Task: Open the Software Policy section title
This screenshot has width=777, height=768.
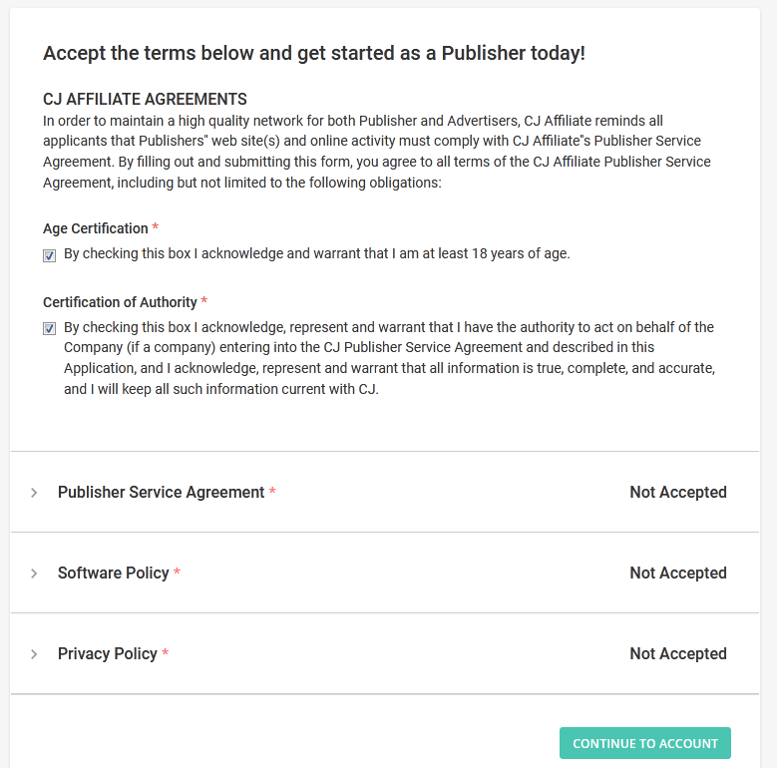Action: (x=113, y=574)
